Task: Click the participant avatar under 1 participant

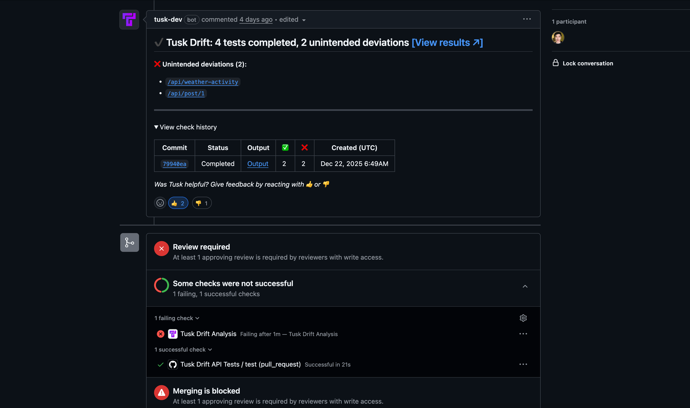Action: [558, 38]
